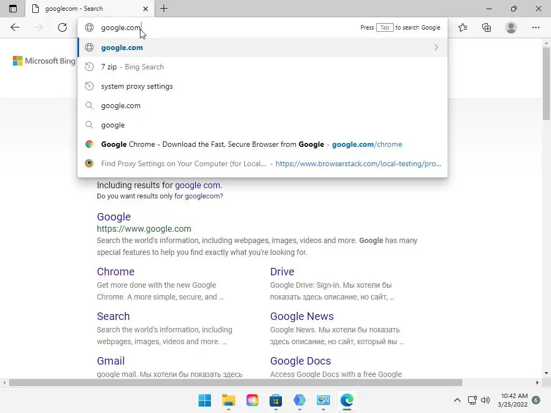Open the Drive sitelink
This screenshot has width=551, height=413.
282,272
